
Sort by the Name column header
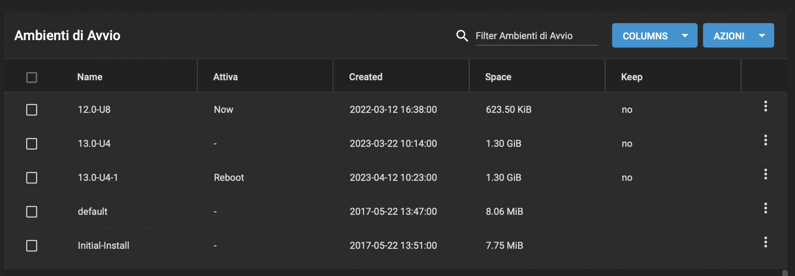[x=90, y=77]
